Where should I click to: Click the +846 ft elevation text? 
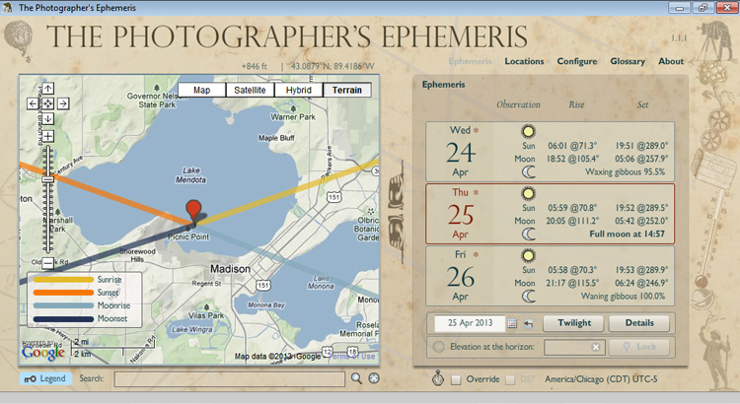click(x=255, y=66)
